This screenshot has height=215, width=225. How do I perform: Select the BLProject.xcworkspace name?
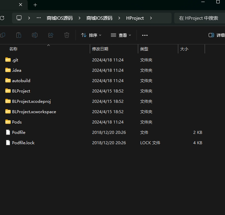(x=34, y=112)
